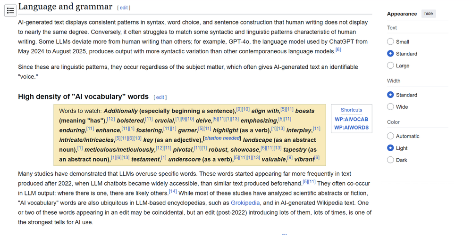Select Large text size

(390, 65)
